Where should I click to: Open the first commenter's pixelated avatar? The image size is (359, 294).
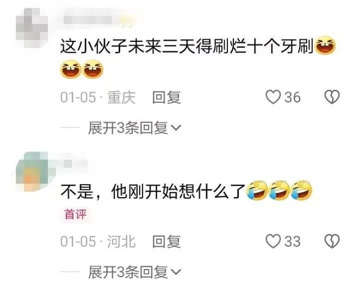tap(32, 28)
